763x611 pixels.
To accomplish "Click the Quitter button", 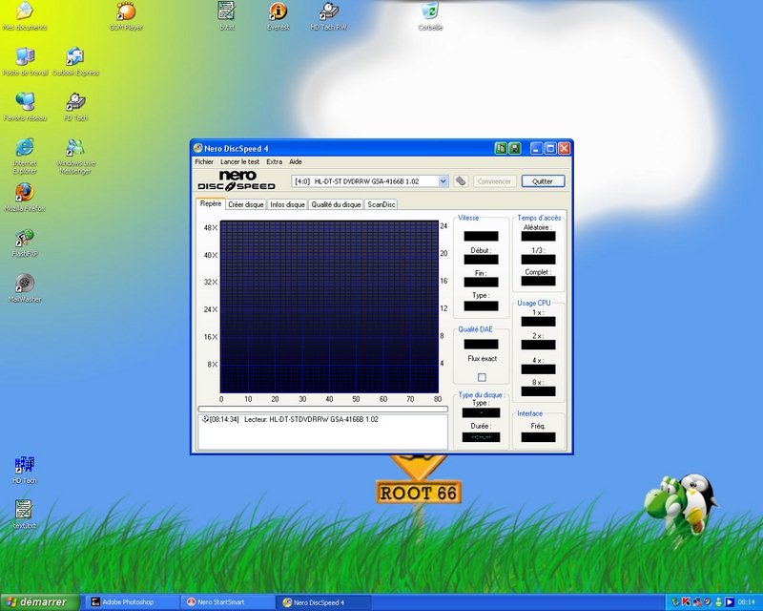I will pyautogui.click(x=543, y=181).
